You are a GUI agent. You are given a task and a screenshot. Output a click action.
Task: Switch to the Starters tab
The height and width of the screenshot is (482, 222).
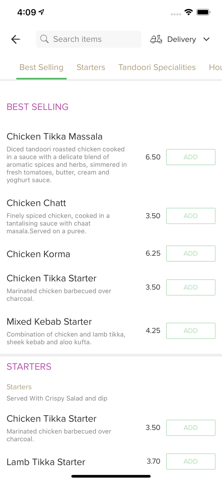coord(91,67)
